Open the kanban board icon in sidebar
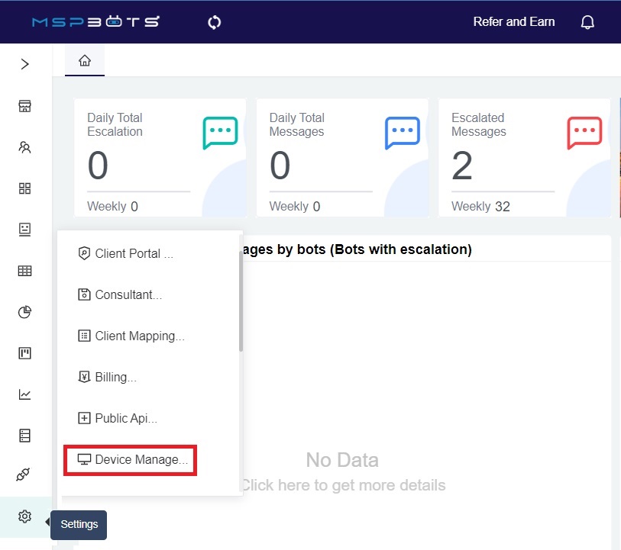 pos(24,352)
